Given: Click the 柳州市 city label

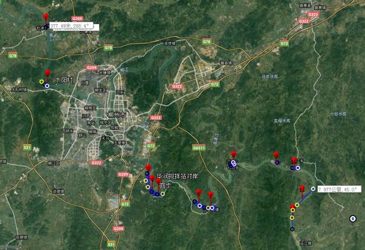Looking at the screenshot, I should pos(117,115).
